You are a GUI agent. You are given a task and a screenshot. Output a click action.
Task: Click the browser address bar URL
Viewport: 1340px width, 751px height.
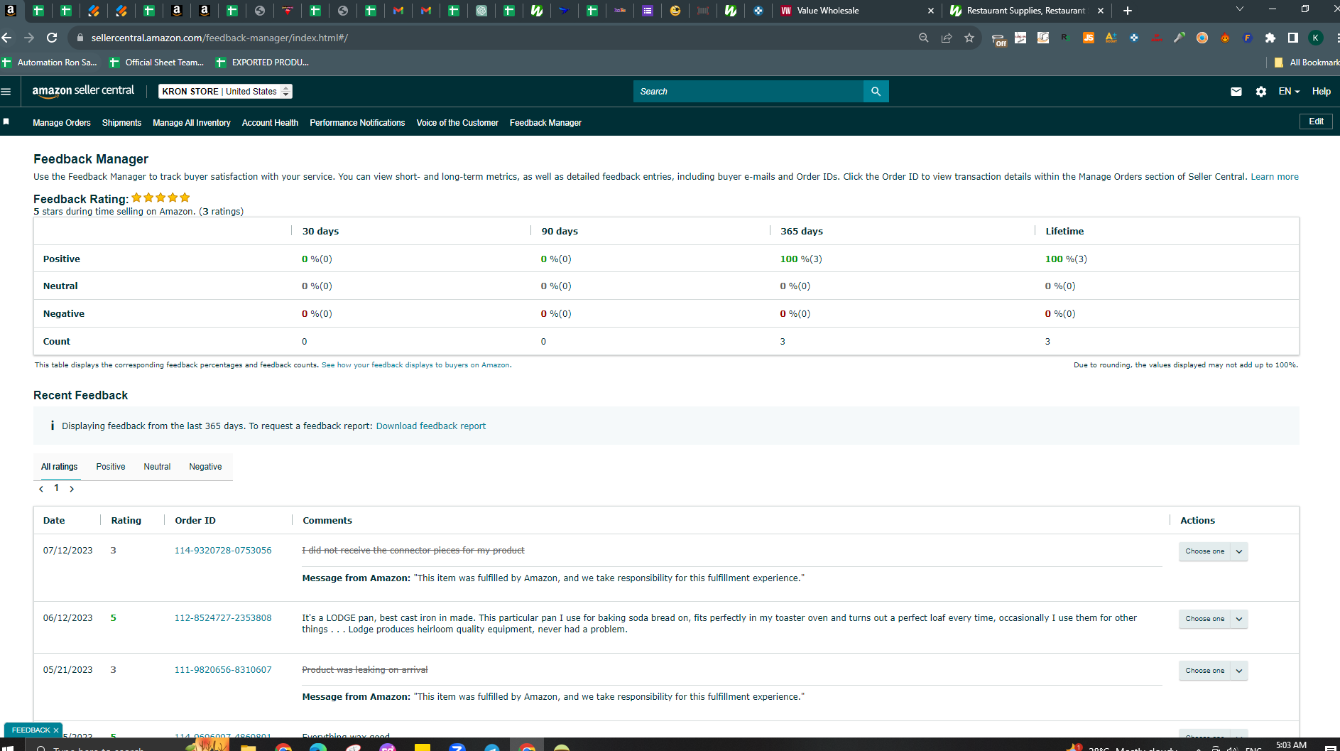point(219,38)
